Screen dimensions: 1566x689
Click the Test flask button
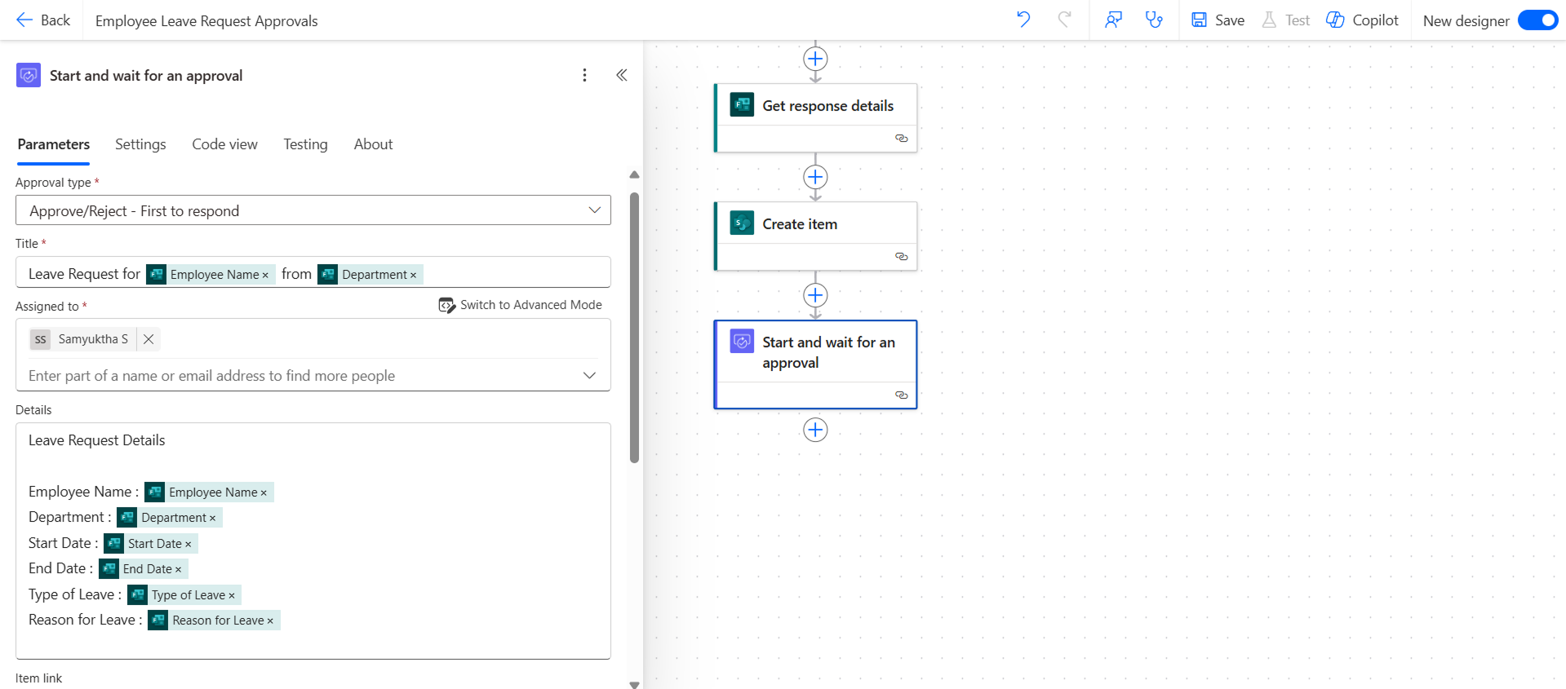tap(1286, 20)
